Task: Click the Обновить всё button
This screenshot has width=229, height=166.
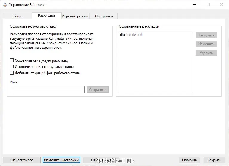Action: [x=22, y=160]
